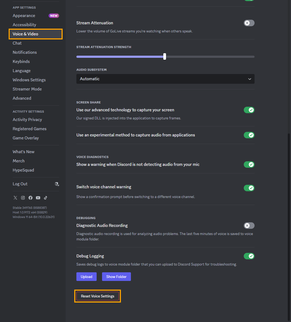The height and width of the screenshot is (322, 291).
Task: Disable Switch voice channel warning
Action: pos(249,188)
